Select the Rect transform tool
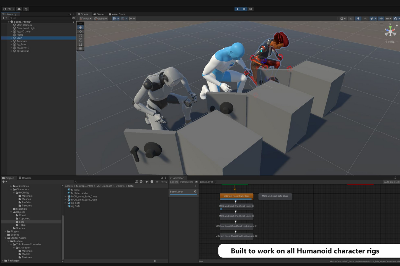This screenshot has height=266, width=400. click(x=81, y=44)
